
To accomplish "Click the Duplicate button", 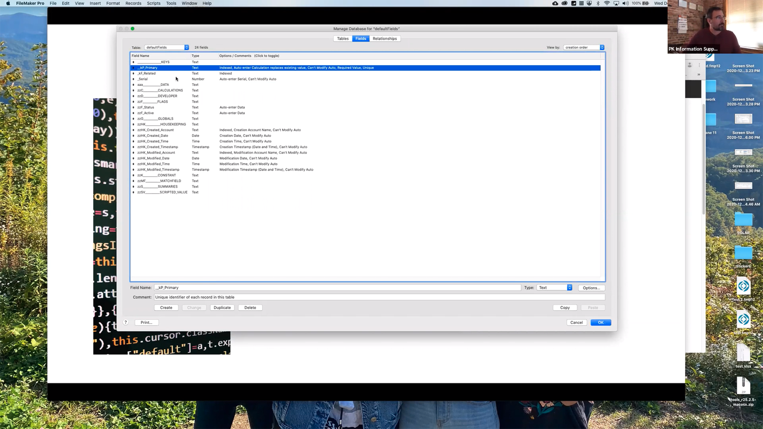I will click(222, 308).
